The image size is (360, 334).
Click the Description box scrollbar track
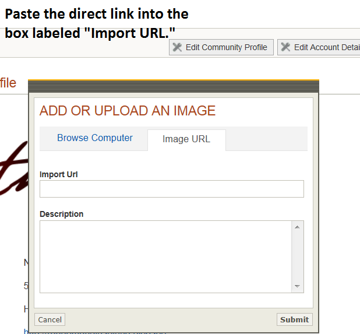point(297,256)
